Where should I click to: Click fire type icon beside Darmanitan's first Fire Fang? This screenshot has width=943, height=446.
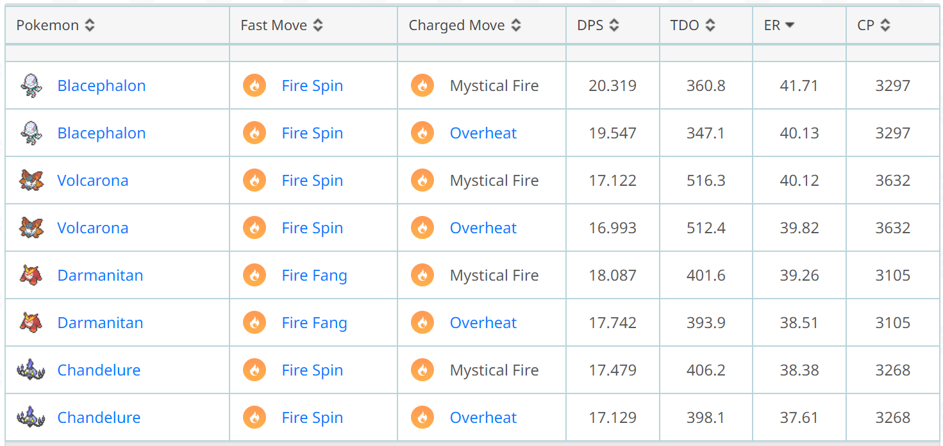point(255,275)
